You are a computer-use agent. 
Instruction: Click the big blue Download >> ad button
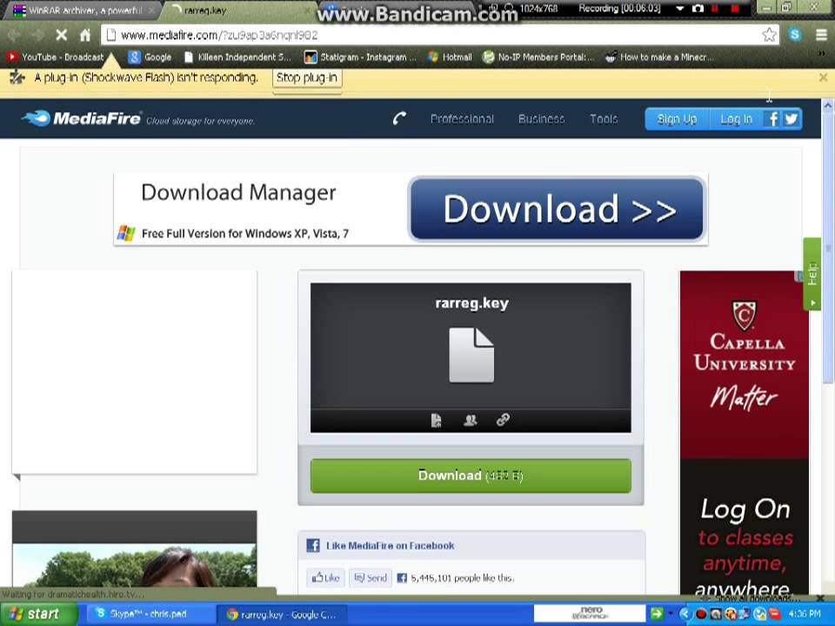557,209
